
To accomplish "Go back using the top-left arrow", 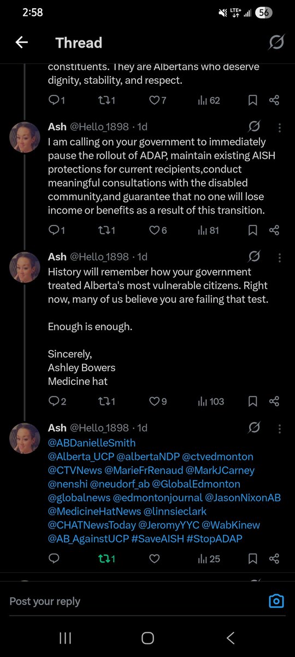I will tap(21, 43).
